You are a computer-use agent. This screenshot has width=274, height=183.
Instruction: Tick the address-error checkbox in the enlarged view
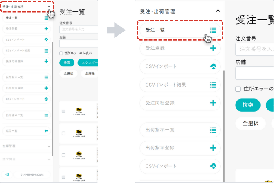coord(238,89)
